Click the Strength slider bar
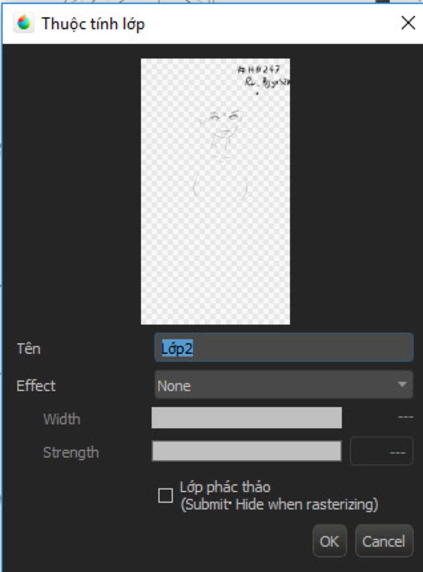Image resolution: width=423 pixels, height=572 pixels. click(247, 451)
